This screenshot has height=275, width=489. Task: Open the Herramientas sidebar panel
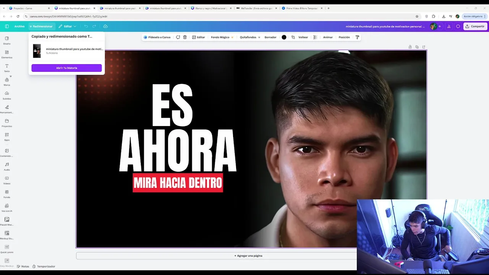(7, 109)
